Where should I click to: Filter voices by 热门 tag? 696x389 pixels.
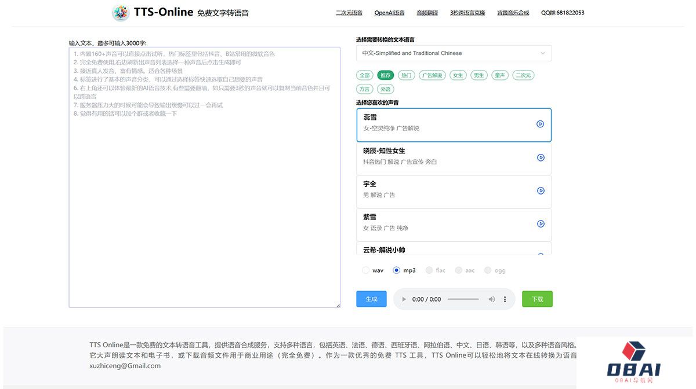tap(407, 75)
